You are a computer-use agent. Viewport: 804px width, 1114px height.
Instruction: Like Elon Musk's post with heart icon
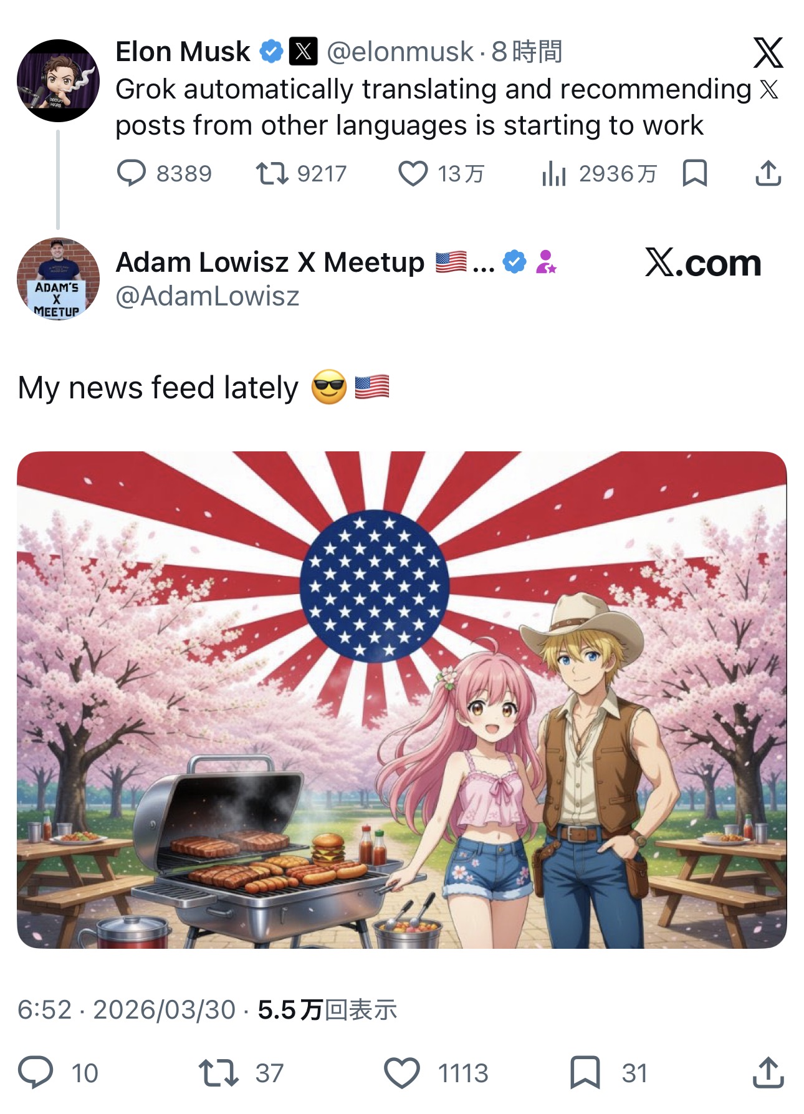413,173
